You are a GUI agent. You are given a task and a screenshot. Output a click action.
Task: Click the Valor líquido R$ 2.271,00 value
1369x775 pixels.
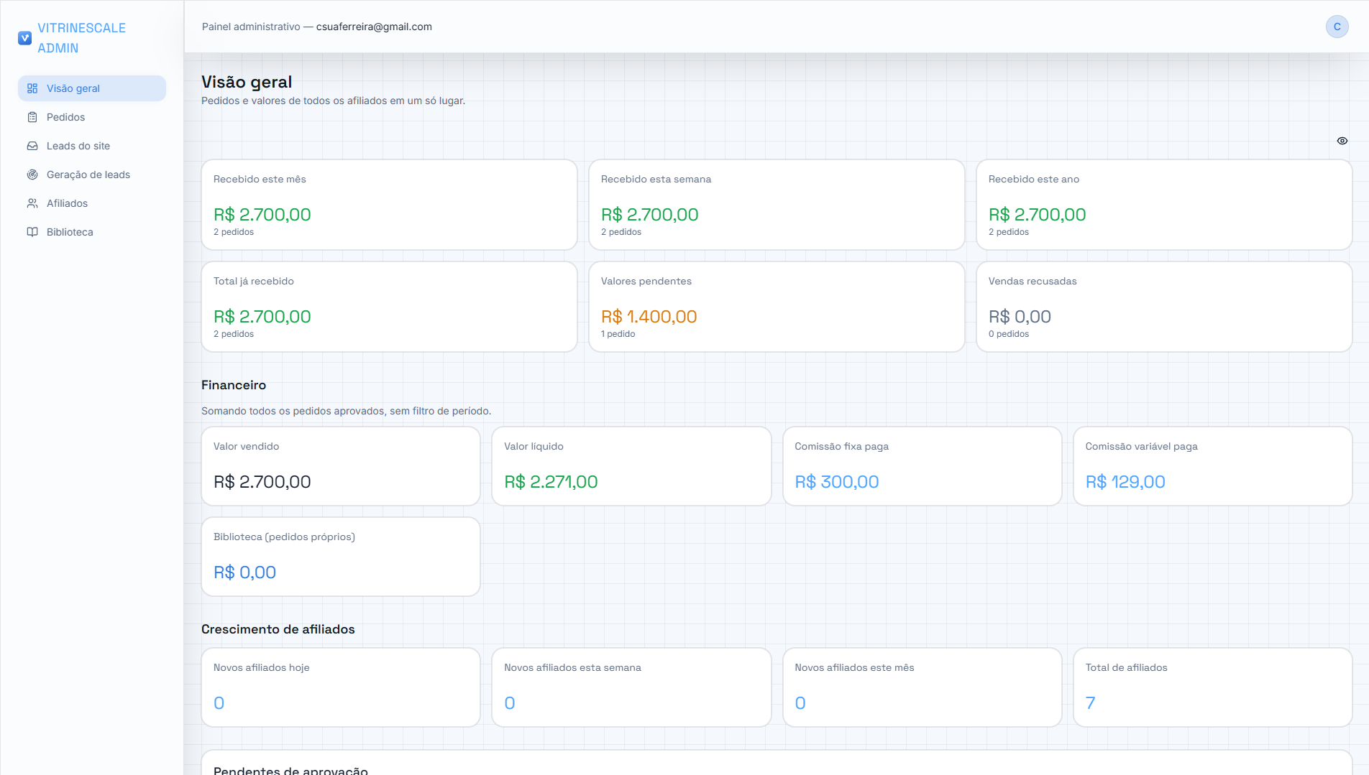(551, 482)
